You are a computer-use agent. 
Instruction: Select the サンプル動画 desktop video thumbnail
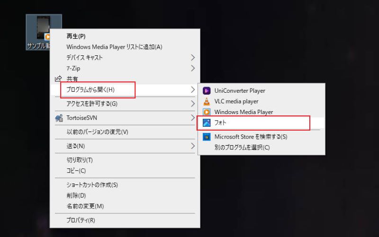click(x=44, y=27)
